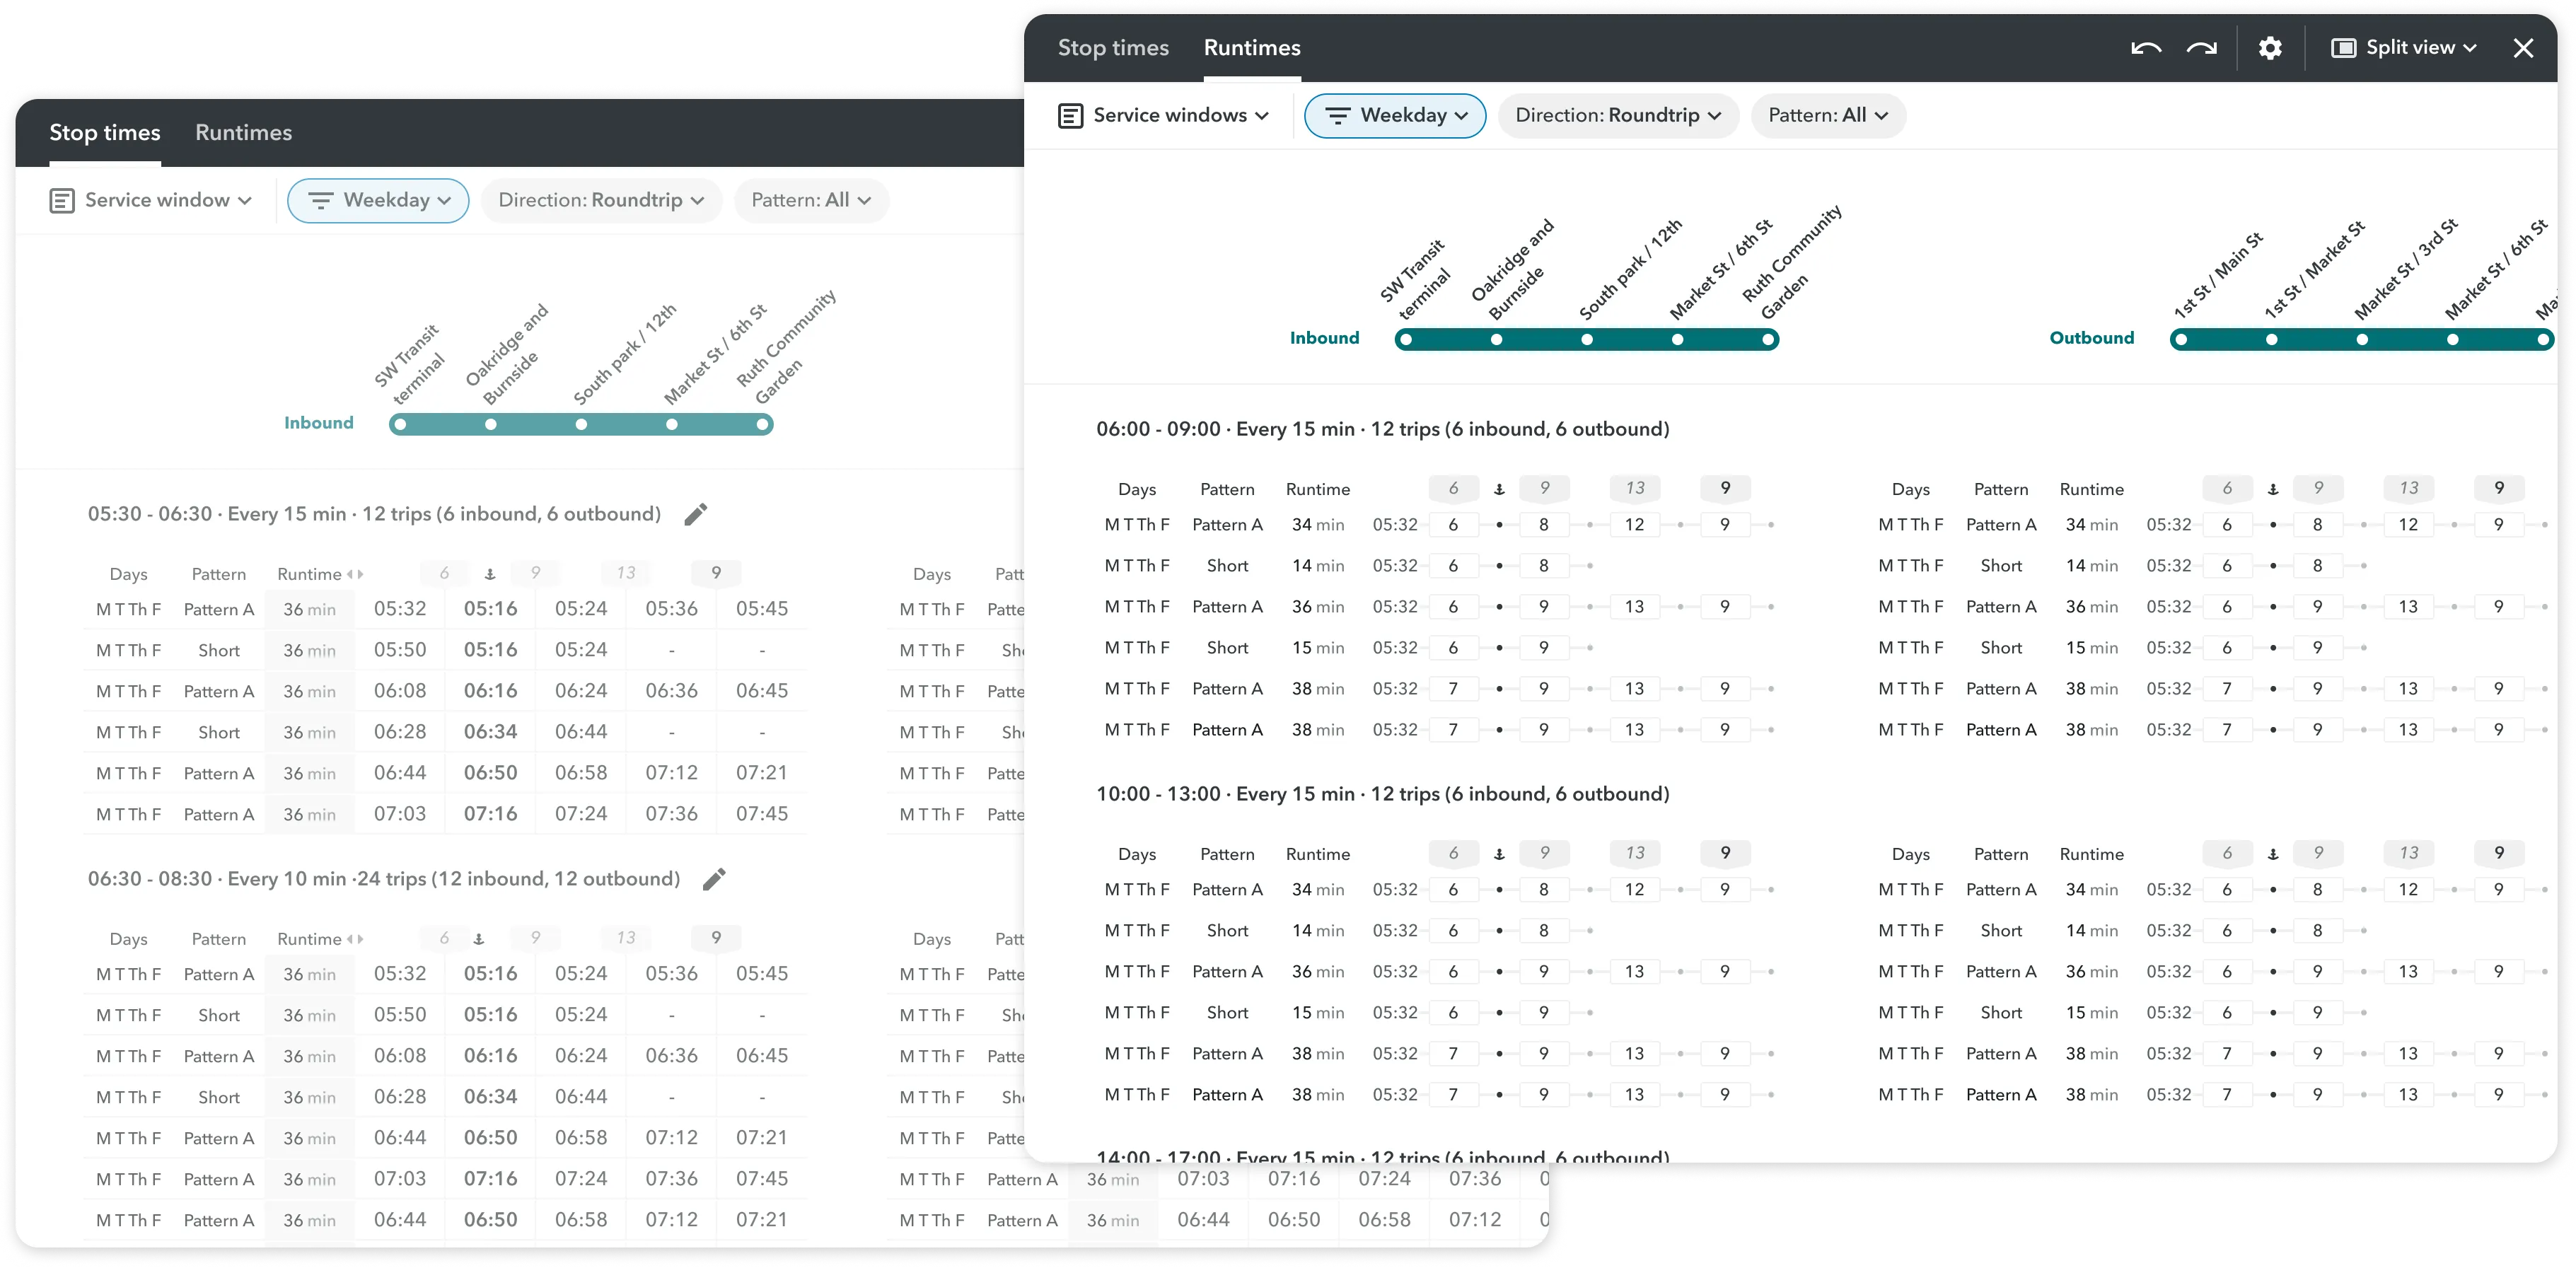Click South park / 12th stop dot in back window

point(581,424)
